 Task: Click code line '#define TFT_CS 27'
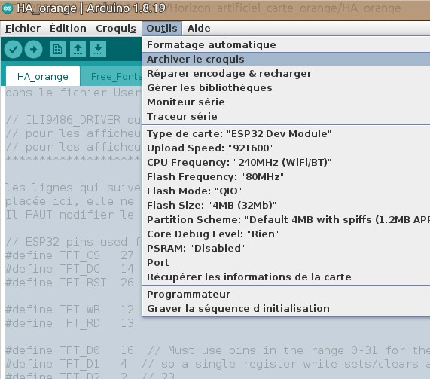point(69,255)
